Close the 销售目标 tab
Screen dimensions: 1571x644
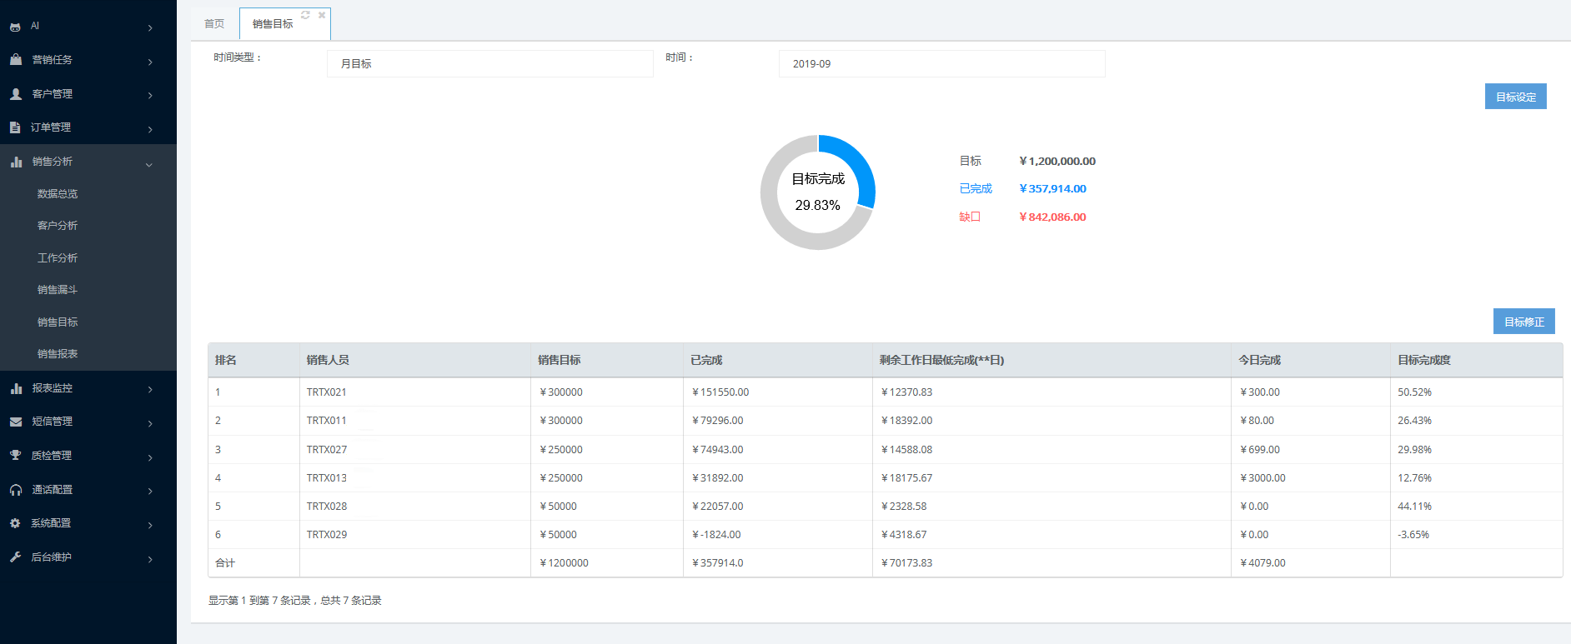[x=322, y=15]
